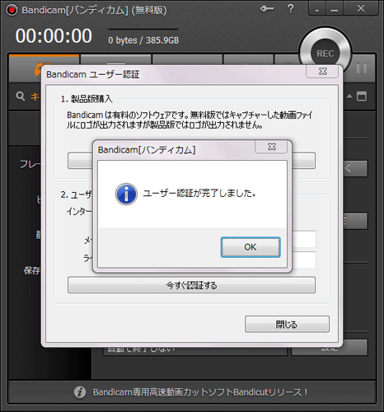Open help with the question mark icon
This screenshot has height=412, width=384.
(x=290, y=8)
